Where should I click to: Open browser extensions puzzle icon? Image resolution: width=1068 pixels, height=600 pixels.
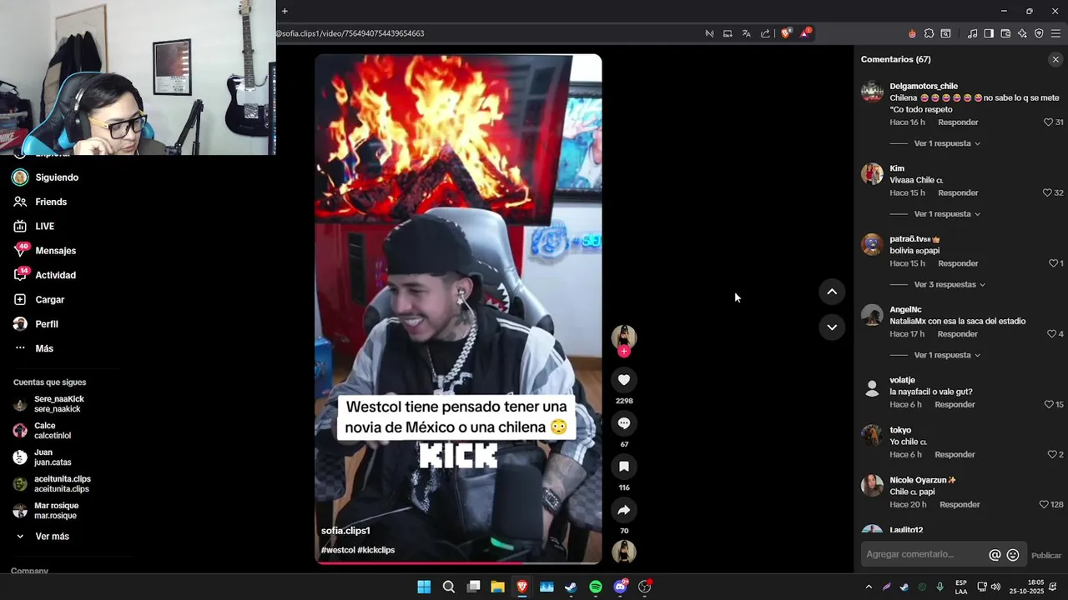point(929,33)
